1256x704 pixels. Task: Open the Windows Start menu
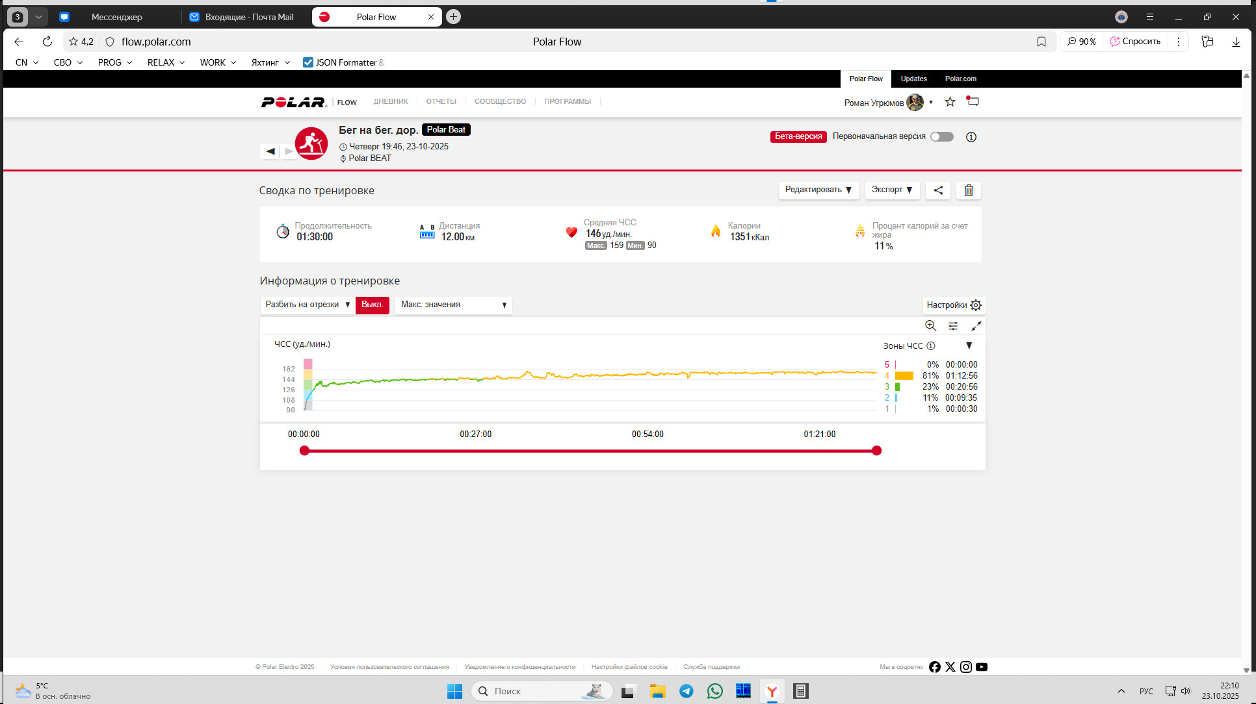point(454,691)
